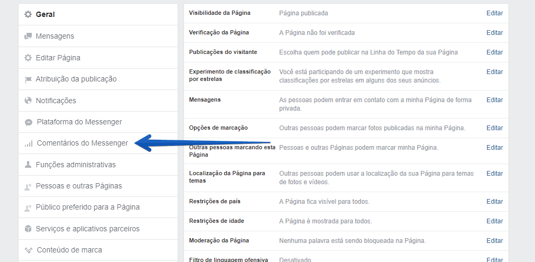Select Plataforma do Messenger
Image resolution: width=535 pixels, height=262 pixels.
(98, 122)
